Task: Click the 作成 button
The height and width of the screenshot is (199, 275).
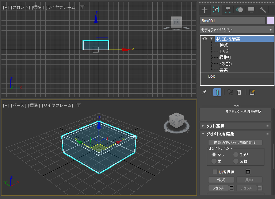Action: pyautogui.click(x=221, y=180)
